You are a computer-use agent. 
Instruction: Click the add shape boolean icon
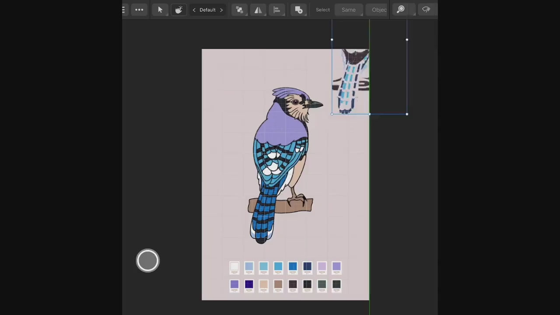tap(299, 10)
